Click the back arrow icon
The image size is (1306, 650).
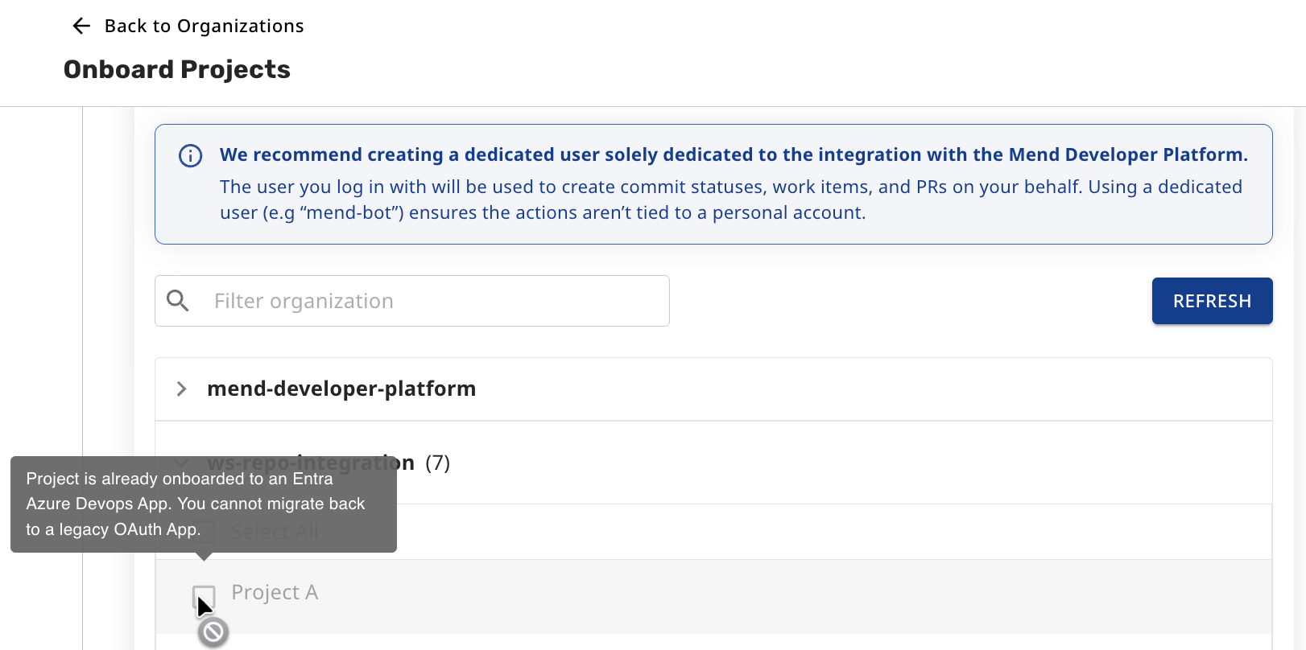coord(81,26)
